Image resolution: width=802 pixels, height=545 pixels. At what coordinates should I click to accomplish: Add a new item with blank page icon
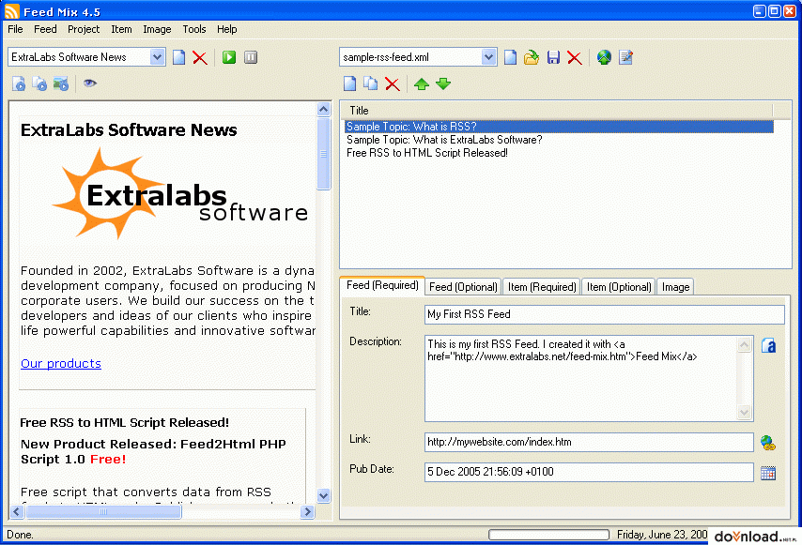[x=350, y=83]
